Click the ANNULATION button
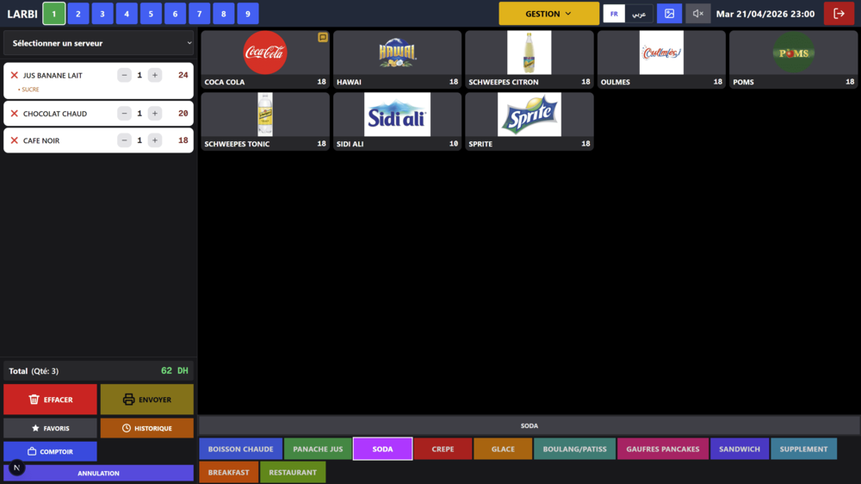This screenshot has height=484, width=861. tap(99, 473)
